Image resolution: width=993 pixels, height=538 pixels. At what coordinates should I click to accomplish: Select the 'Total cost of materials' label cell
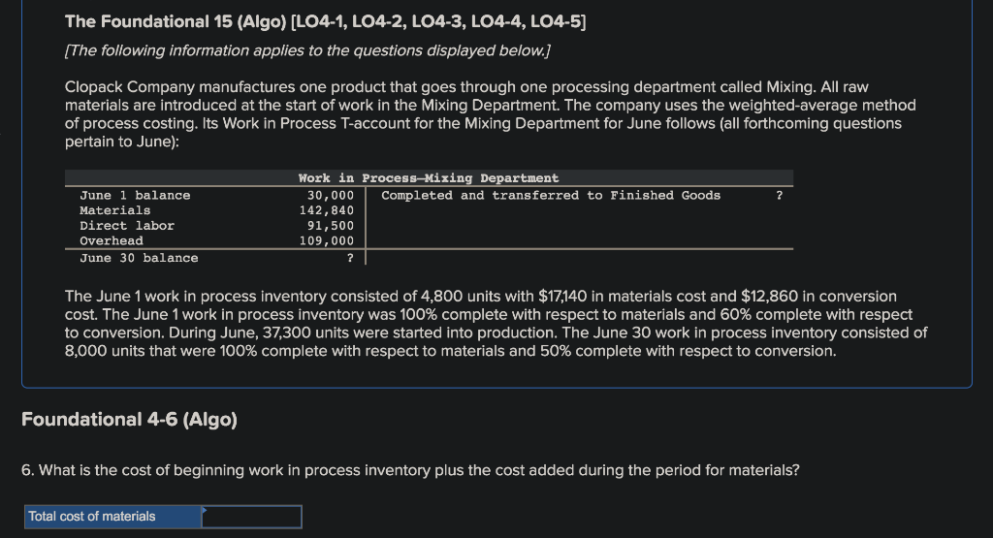[113, 517]
